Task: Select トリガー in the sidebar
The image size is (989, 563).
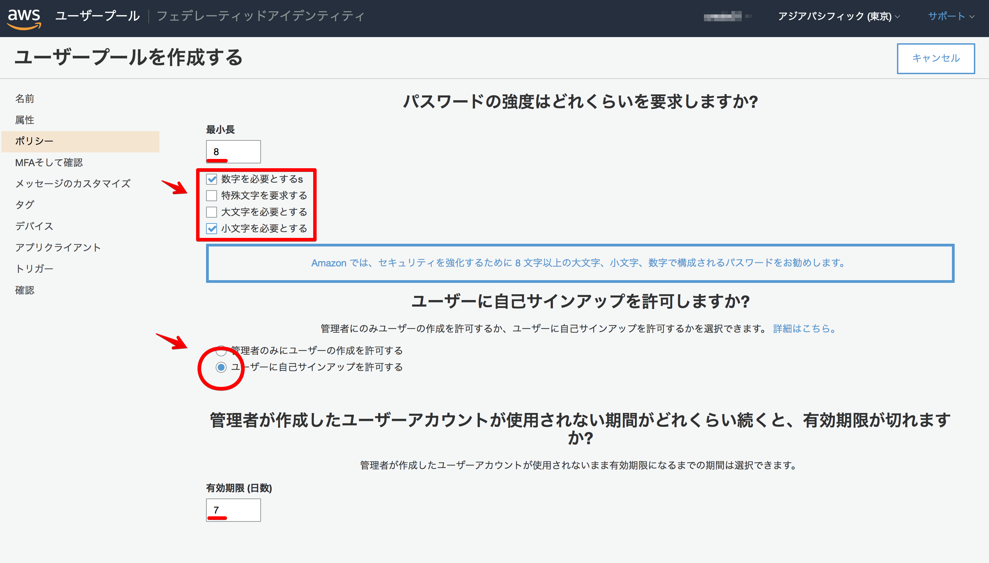Action: 34,269
